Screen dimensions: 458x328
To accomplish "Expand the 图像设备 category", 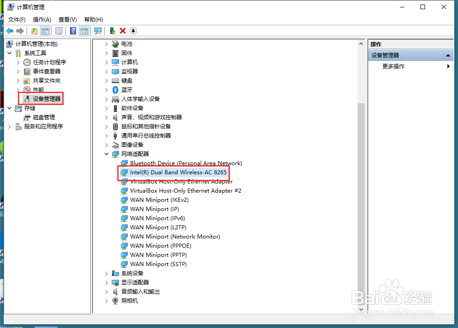I will 107,145.
